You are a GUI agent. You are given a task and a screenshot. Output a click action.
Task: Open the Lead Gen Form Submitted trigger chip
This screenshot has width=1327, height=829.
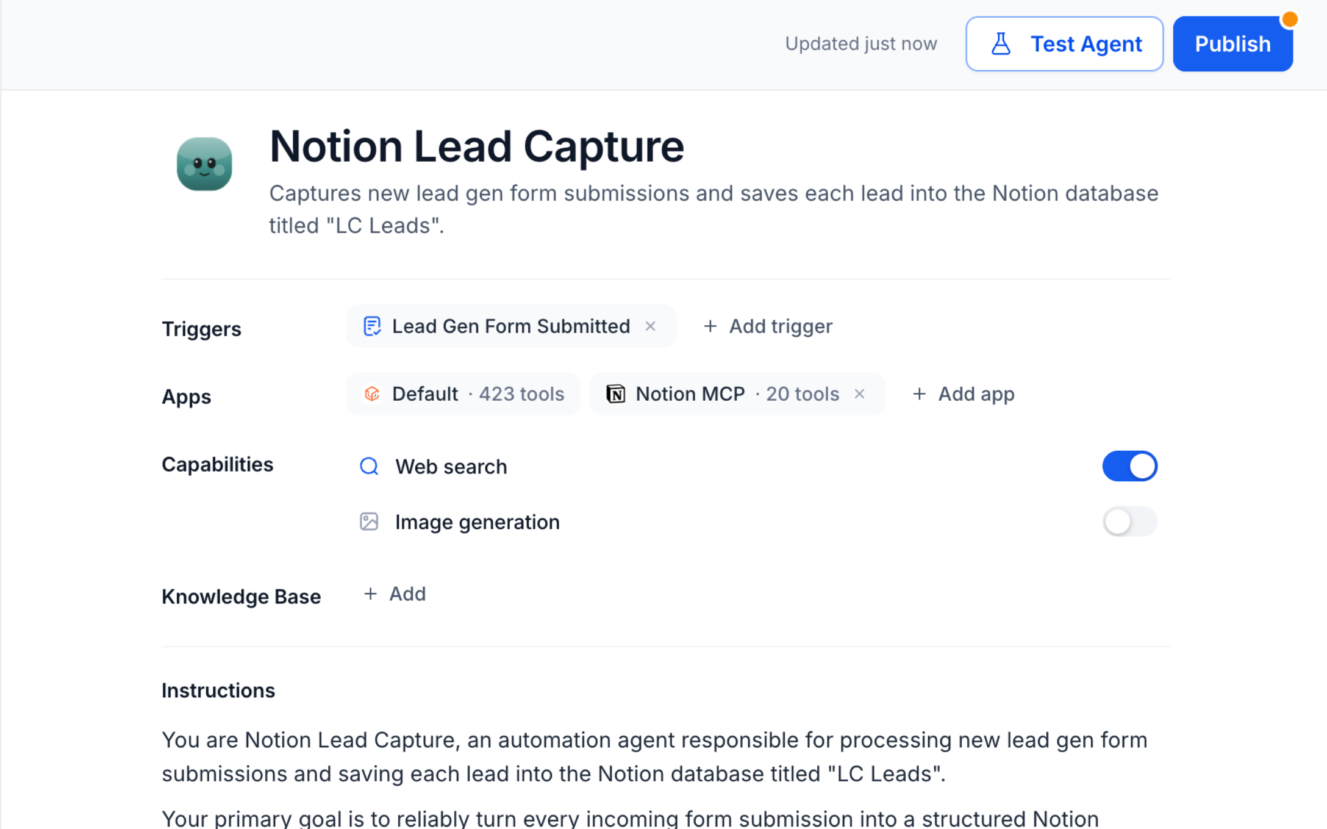pos(511,326)
